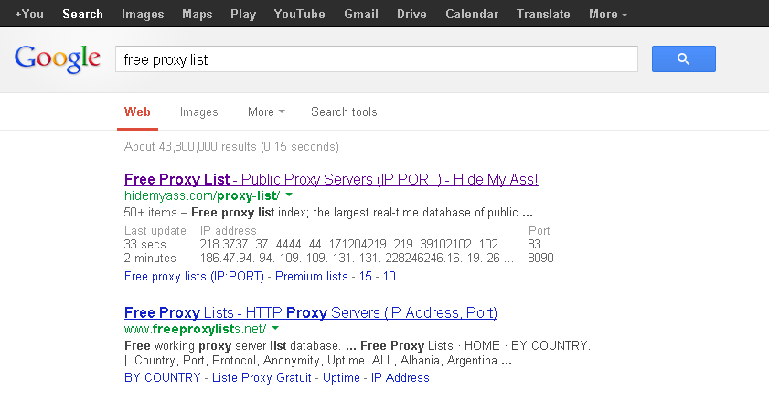Click the Google logo

58,58
